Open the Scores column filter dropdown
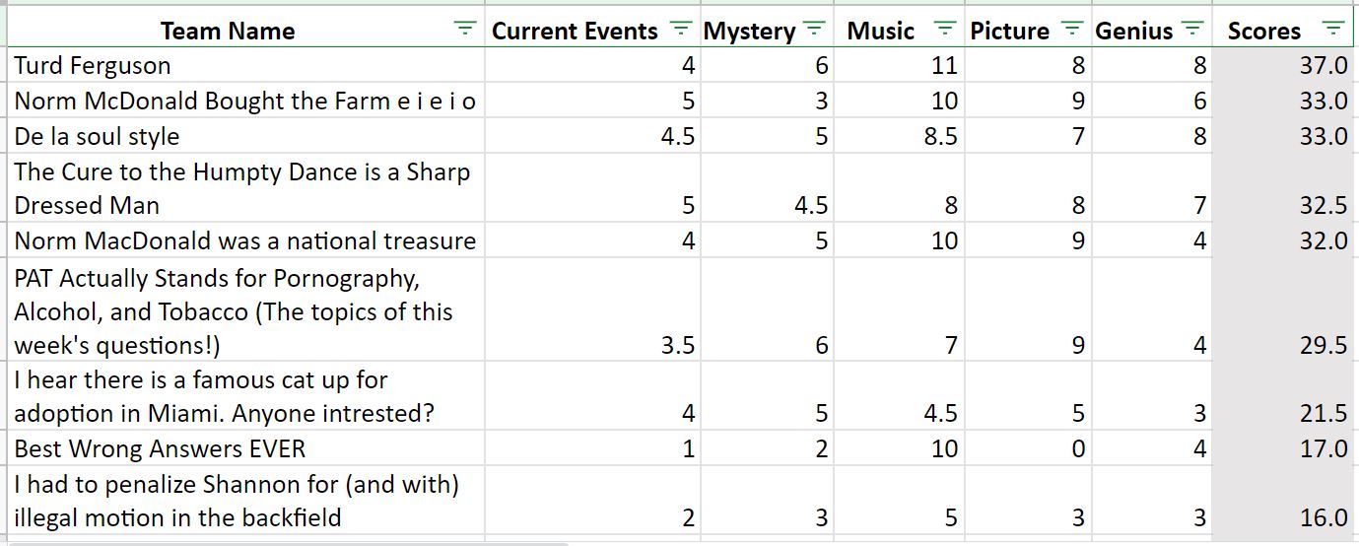The image size is (1359, 546). click(1332, 29)
